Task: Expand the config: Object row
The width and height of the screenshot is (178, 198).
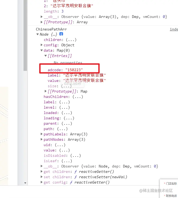Action: (x=41, y=45)
